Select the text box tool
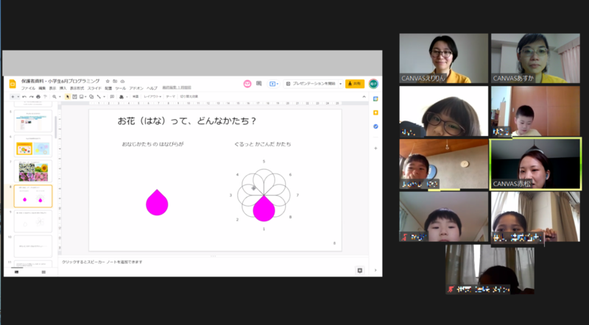Viewport: 589px width, 325px height. point(75,96)
